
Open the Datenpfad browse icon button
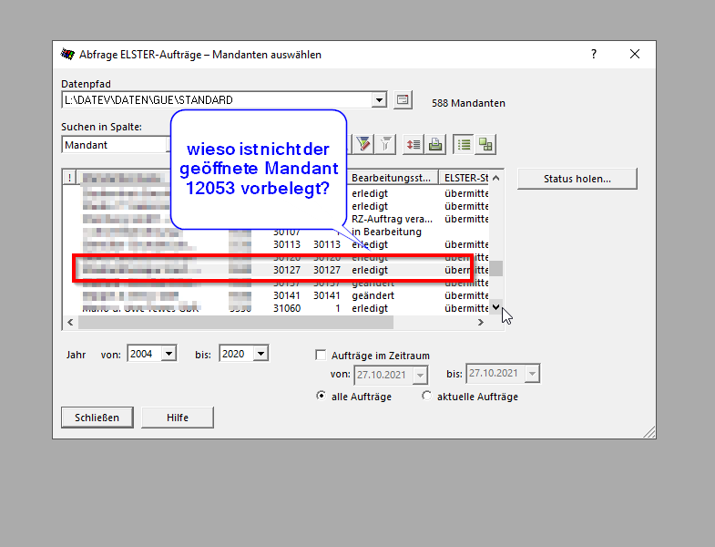click(x=403, y=99)
